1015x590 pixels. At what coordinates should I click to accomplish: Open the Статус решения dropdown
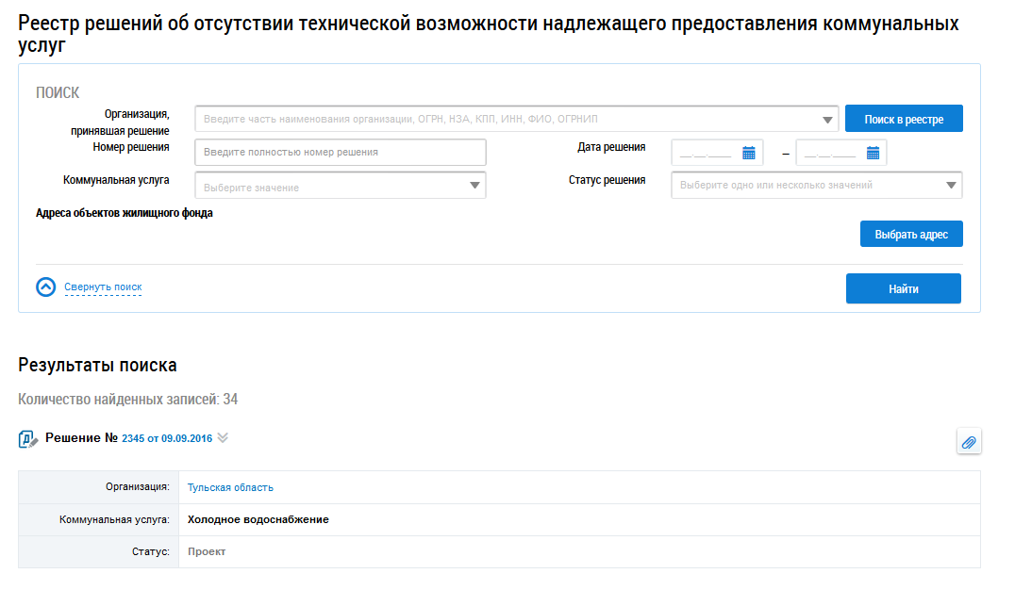pyautogui.click(x=951, y=186)
